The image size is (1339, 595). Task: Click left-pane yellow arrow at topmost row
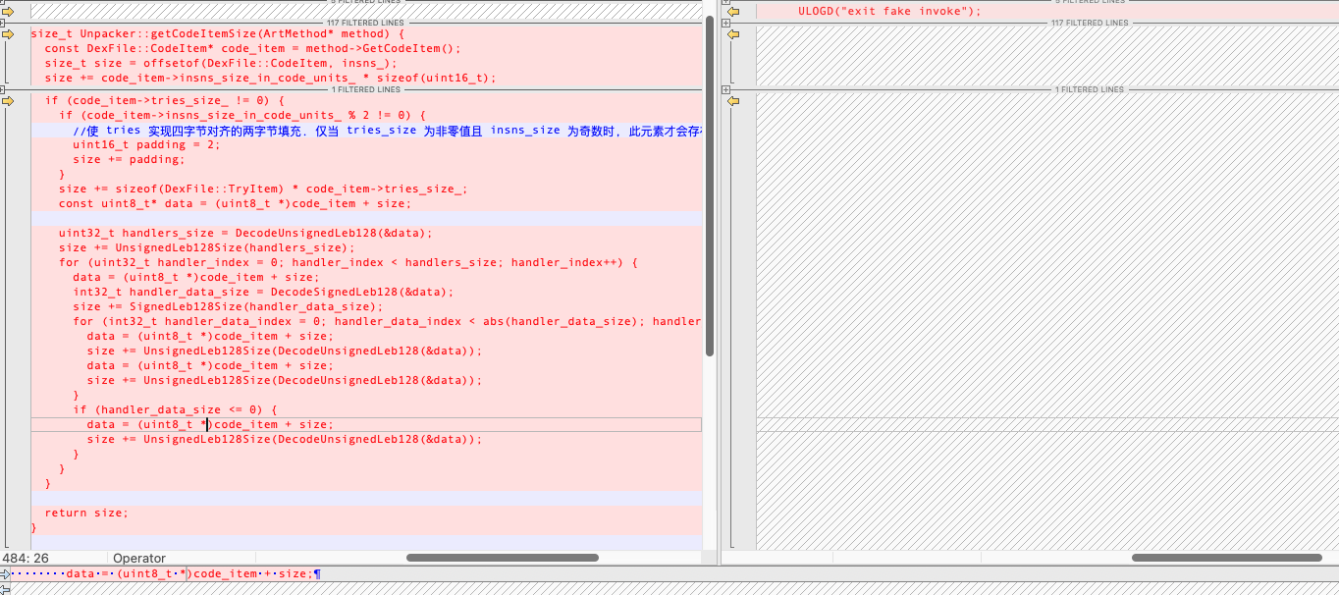(x=8, y=12)
